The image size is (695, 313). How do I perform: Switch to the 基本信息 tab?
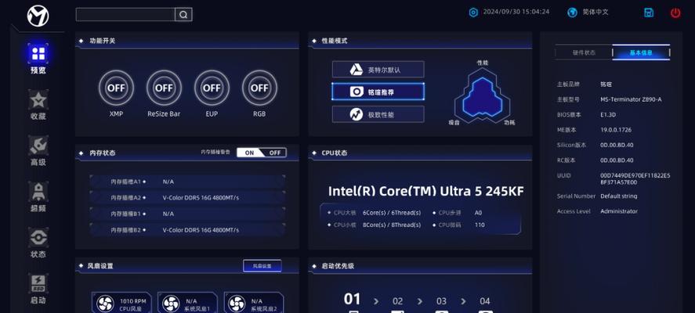[x=642, y=52]
